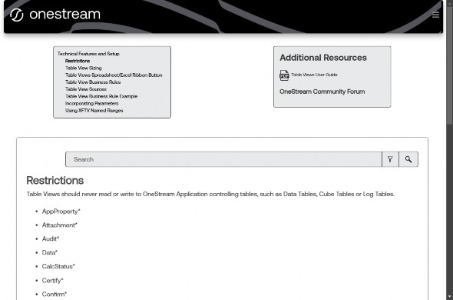
Task: Open Incorporating Parameters topic
Action: coord(91,103)
